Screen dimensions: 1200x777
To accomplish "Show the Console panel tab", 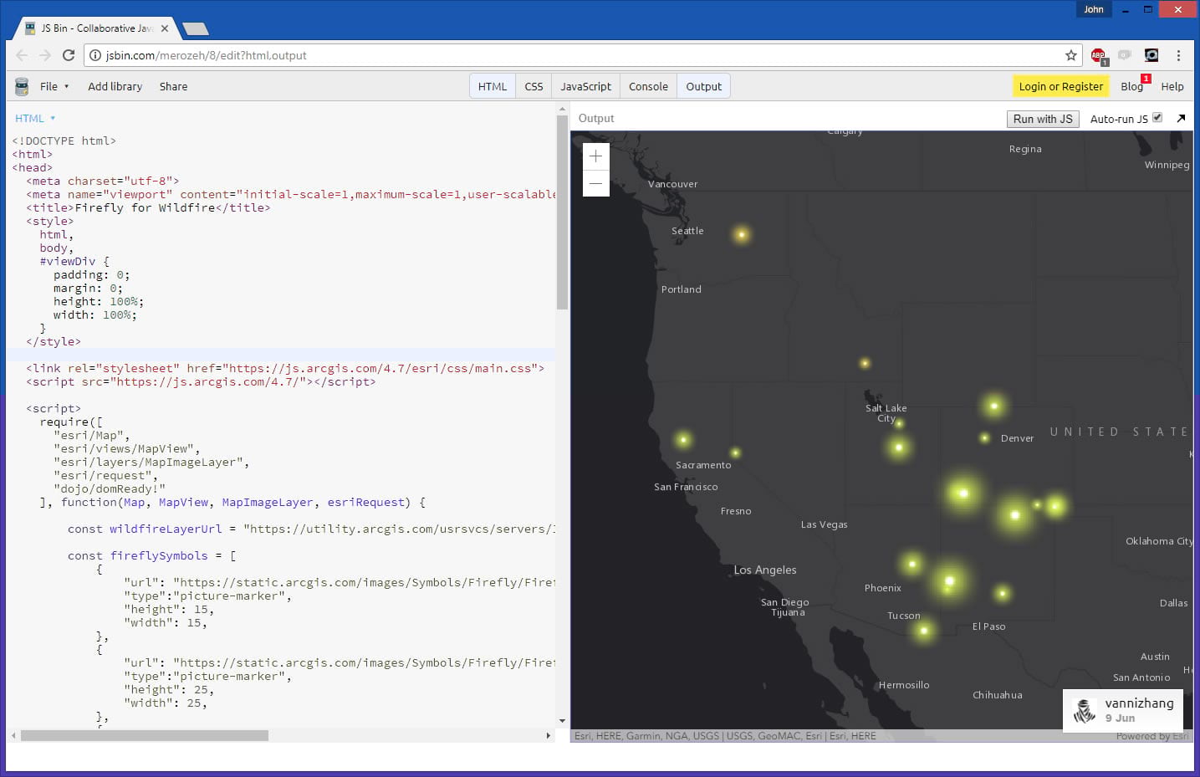I will tap(648, 86).
